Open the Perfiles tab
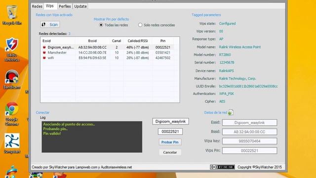The image size is (316, 178). click(x=65, y=6)
